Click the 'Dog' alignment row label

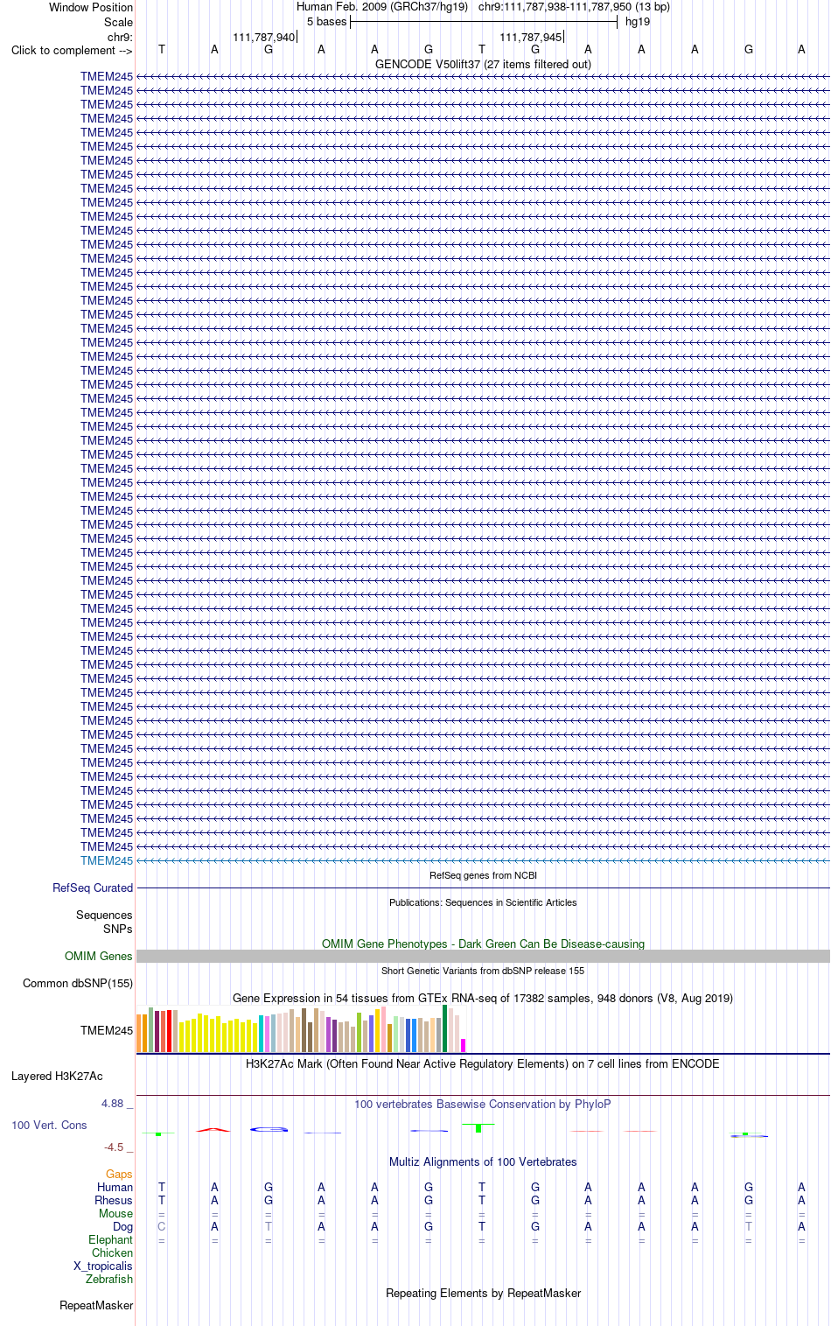(122, 1226)
